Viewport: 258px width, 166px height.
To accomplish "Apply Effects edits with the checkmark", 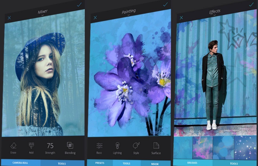I will pyautogui.click(x=251, y=4).
